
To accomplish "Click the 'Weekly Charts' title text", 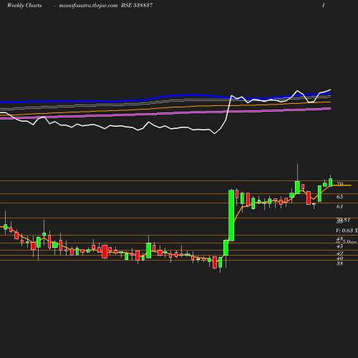I will click(24, 6).
